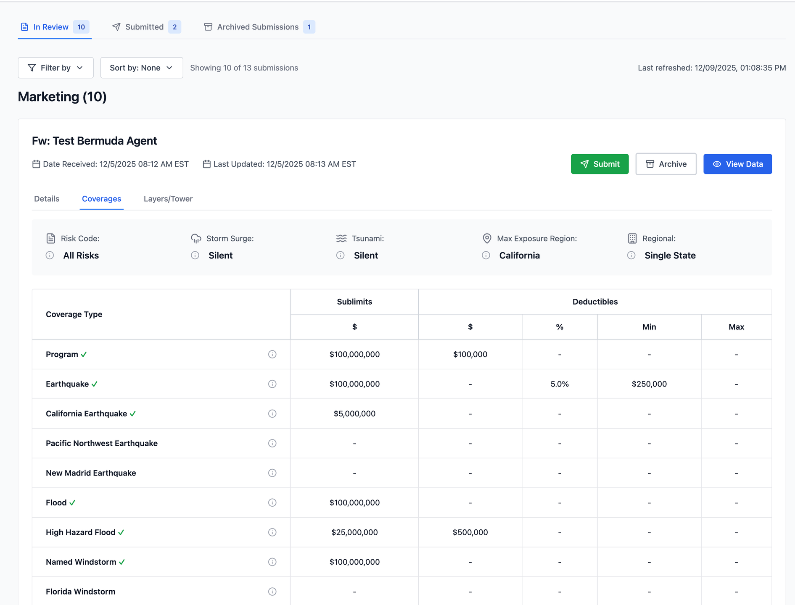Viewport: 795px width, 605px height.
Task: Click info icon beside Single State
Action: (x=631, y=255)
